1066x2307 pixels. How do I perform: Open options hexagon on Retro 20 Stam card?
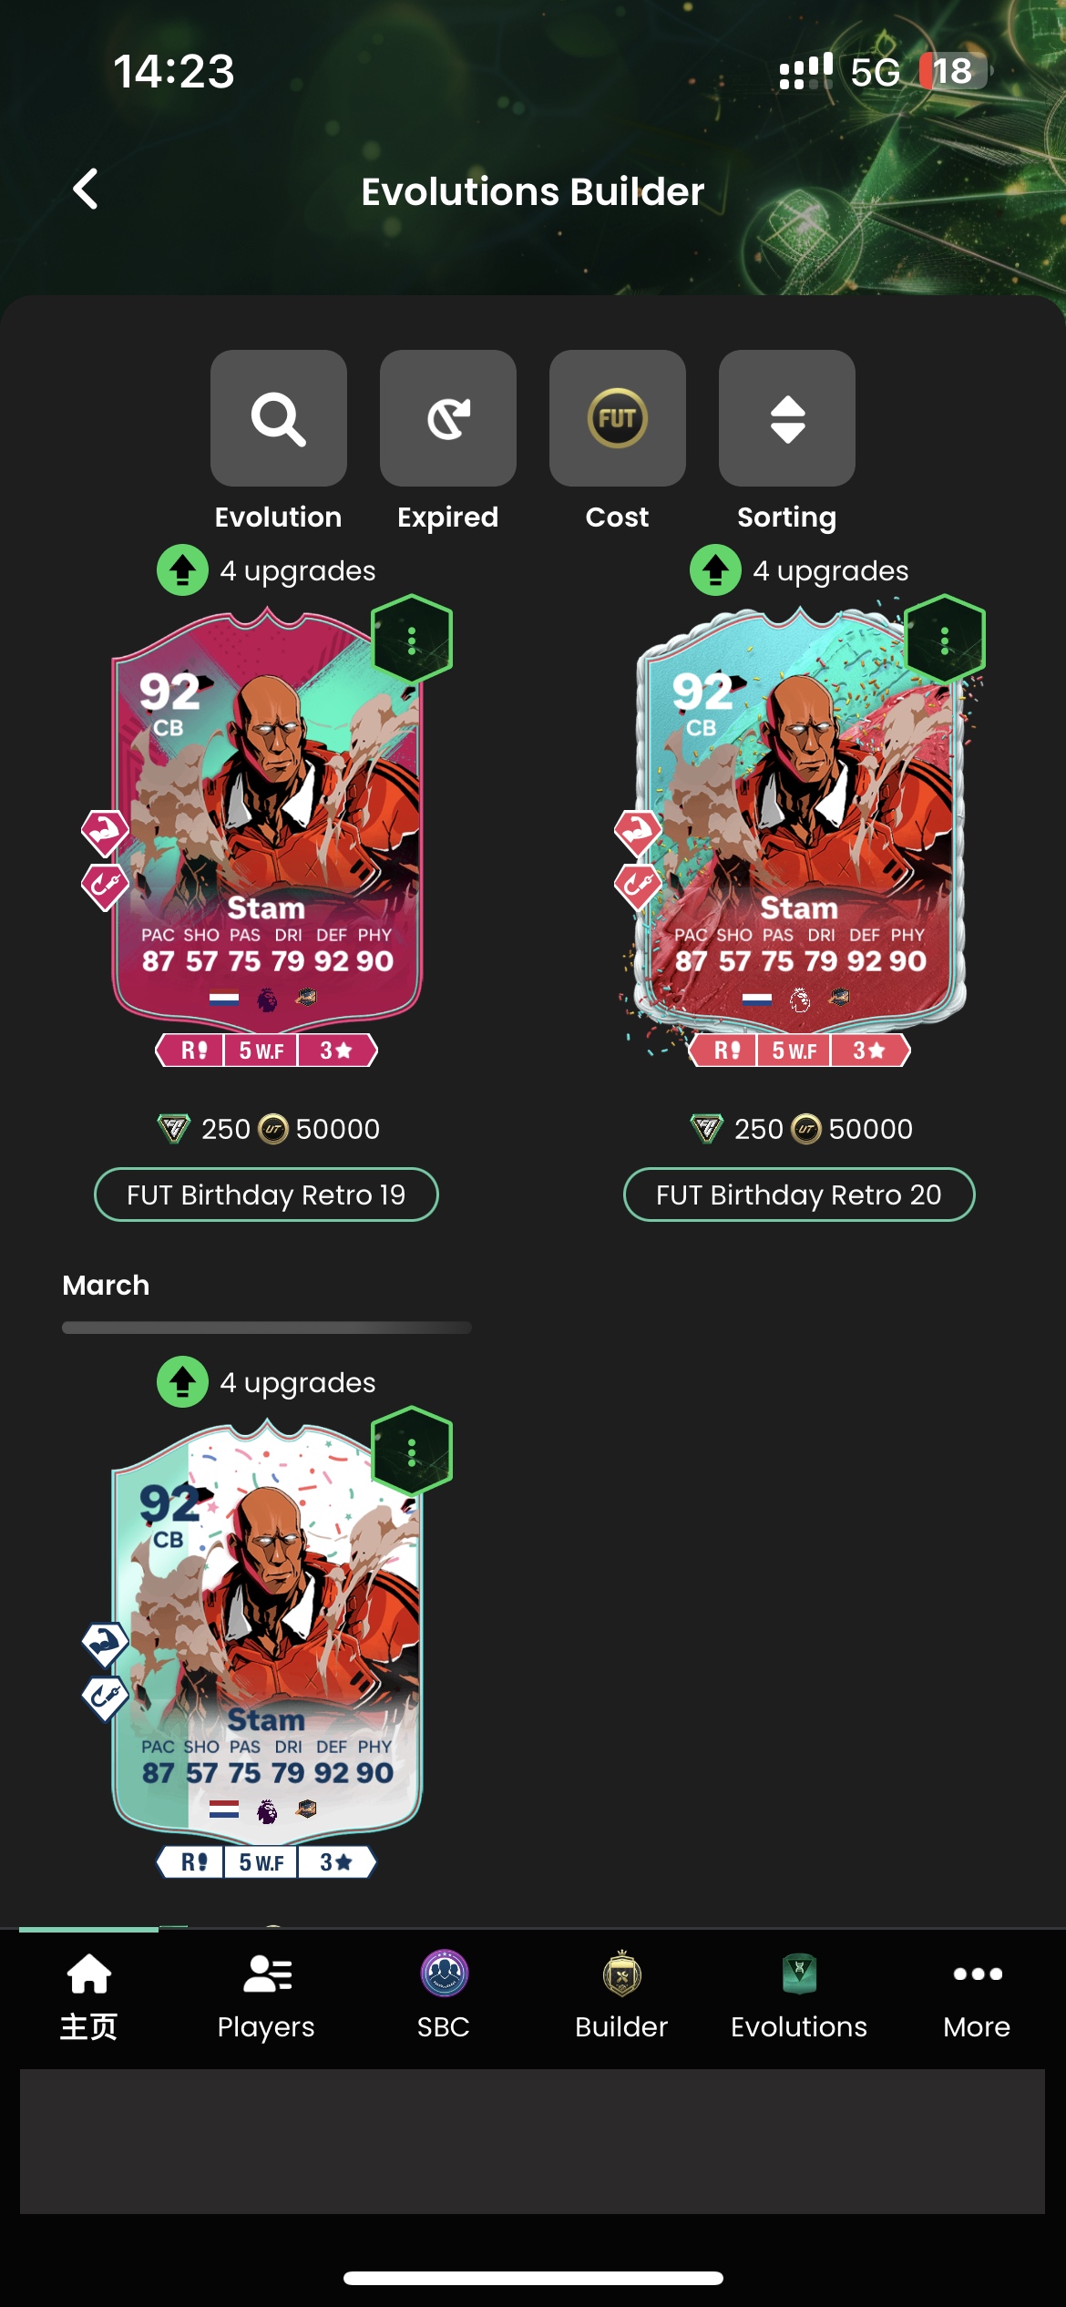click(x=945, y=640)
